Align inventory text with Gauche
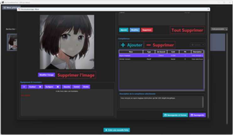This screenshot has width=233, height=135. (x=67, y=87)
